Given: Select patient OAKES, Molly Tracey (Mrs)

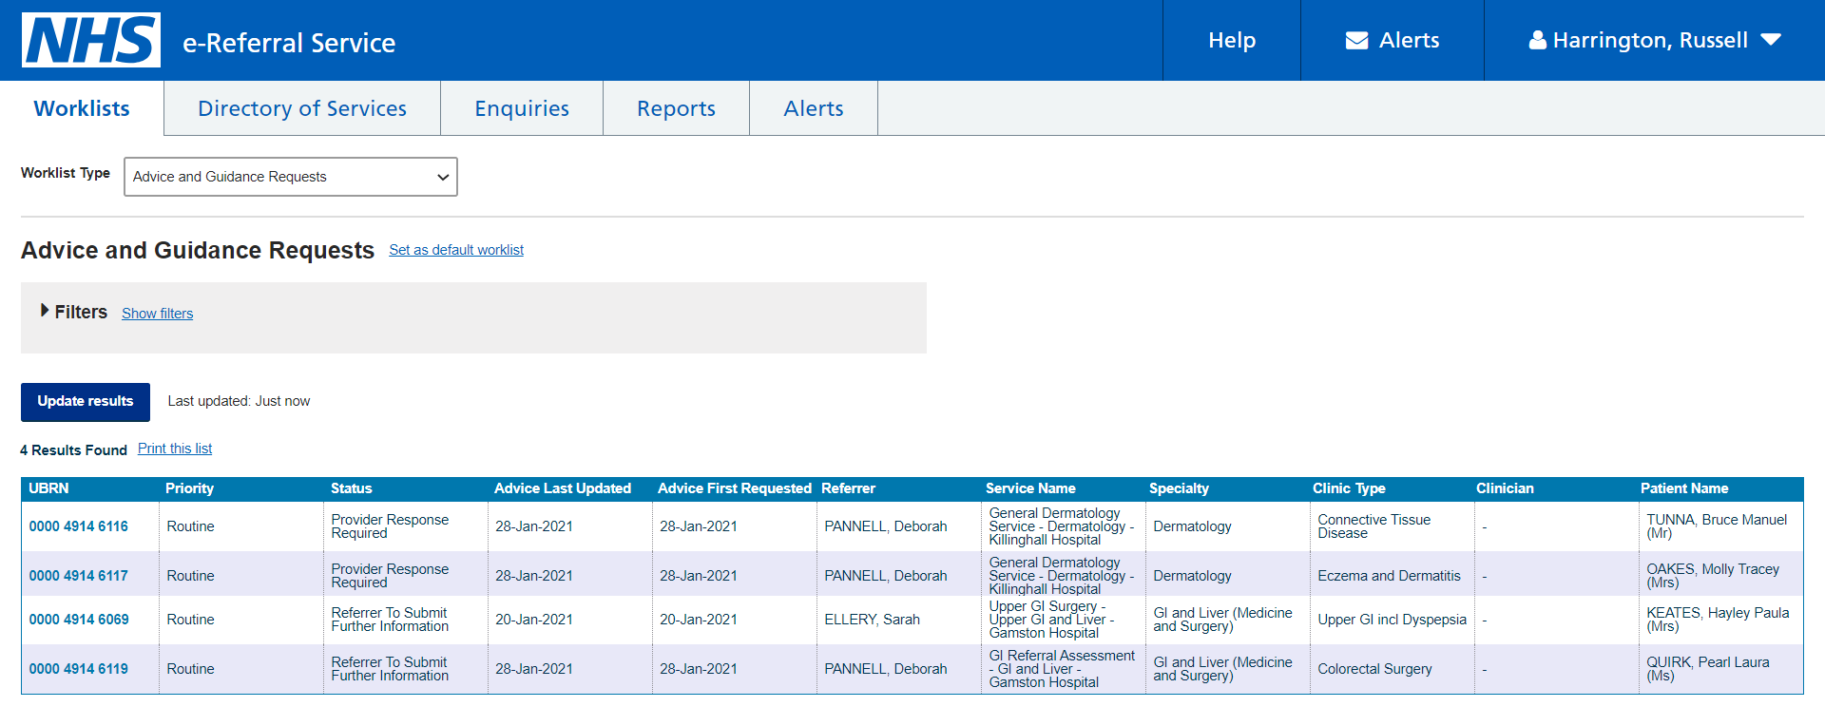Looking at the screenshot, I should pos(1713,576).
